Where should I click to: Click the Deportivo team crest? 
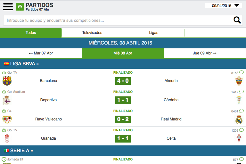[x=7, y=100]
